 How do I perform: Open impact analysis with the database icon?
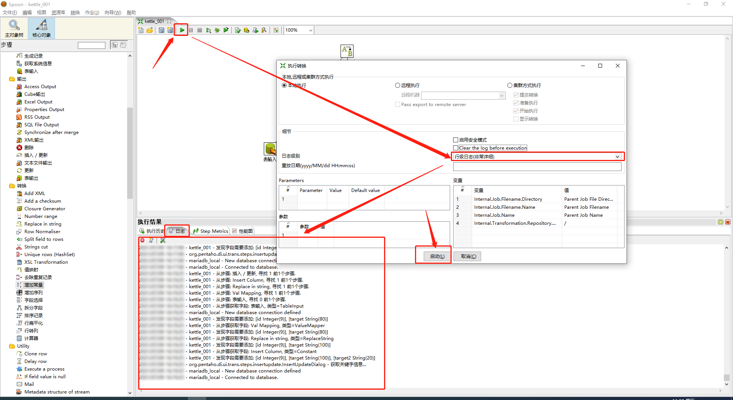tap(246, 30)
